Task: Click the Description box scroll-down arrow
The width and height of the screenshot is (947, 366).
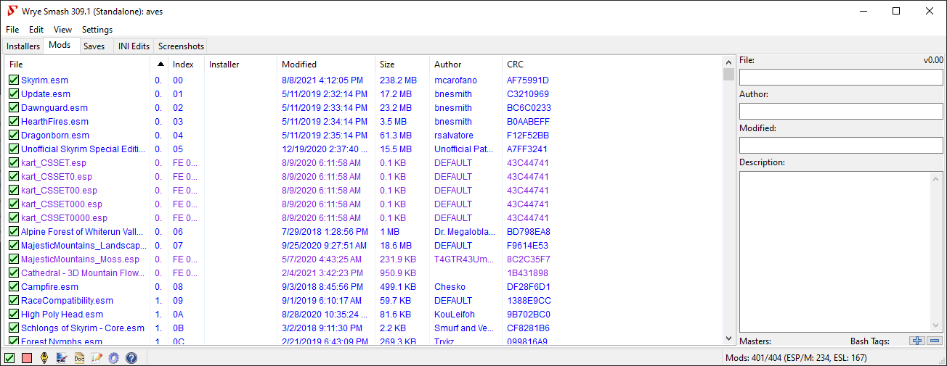Action: [937, 325]
